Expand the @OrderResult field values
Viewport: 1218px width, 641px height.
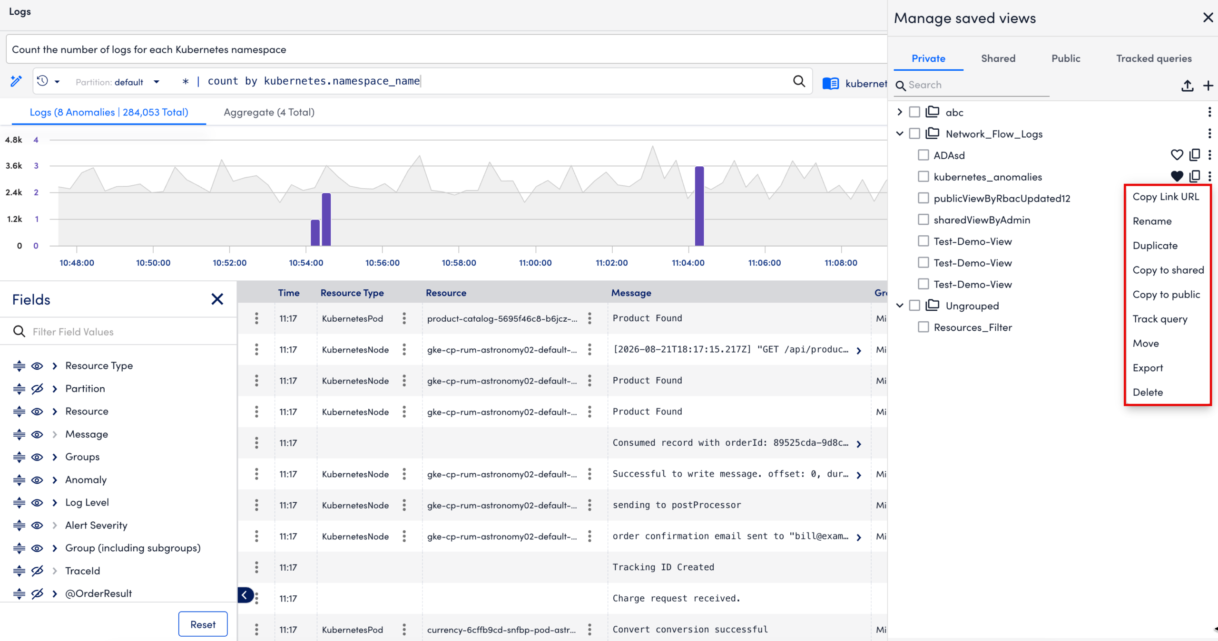pos(55,593)
